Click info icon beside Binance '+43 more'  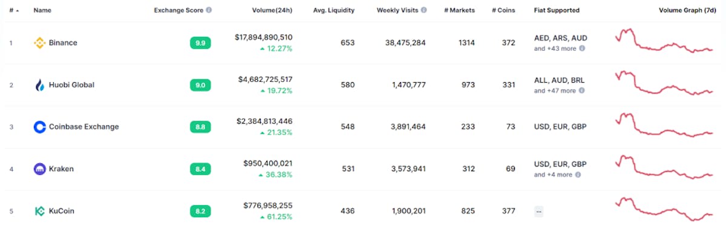click(582, 48)
